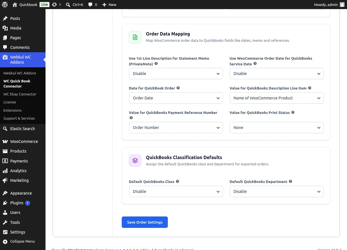The image size is (347, 250).
Task: Click the Order Data Mapping document icon
Action: 135,37
